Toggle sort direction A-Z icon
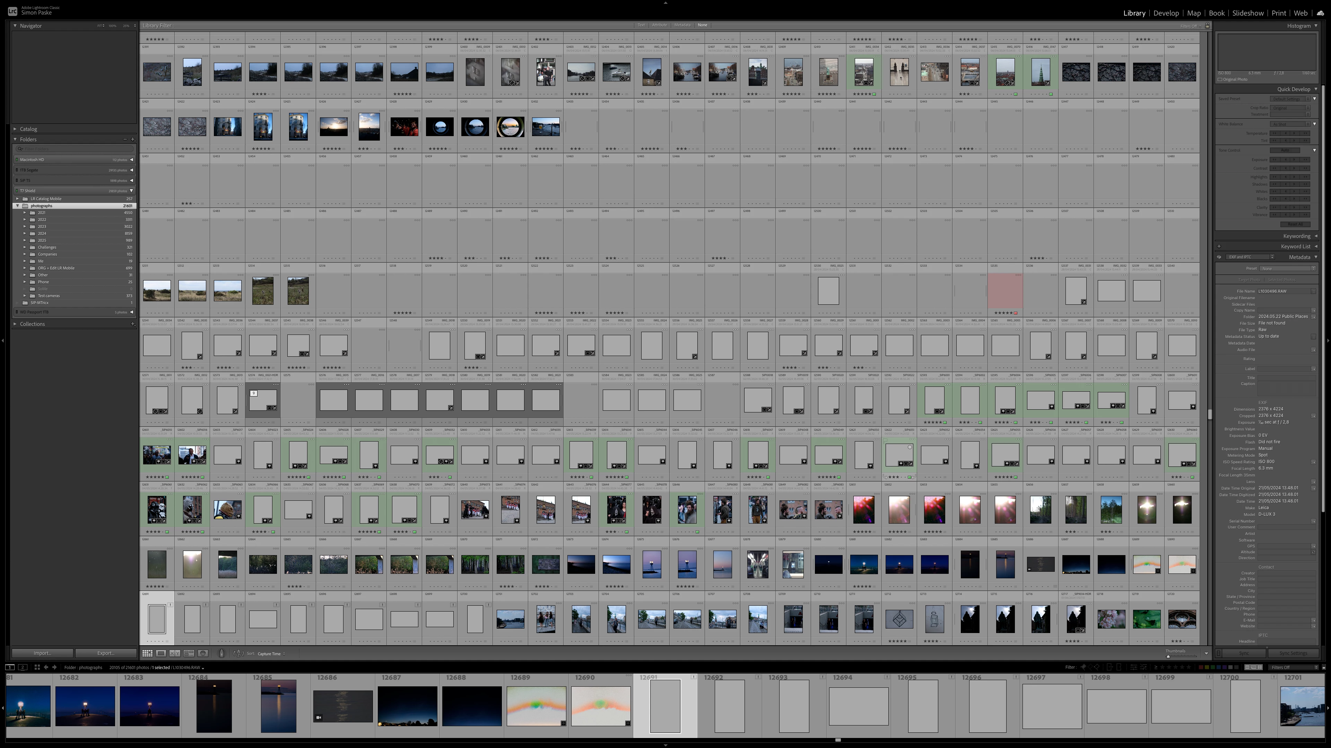 pyautogui.click(x=238, y=653)
